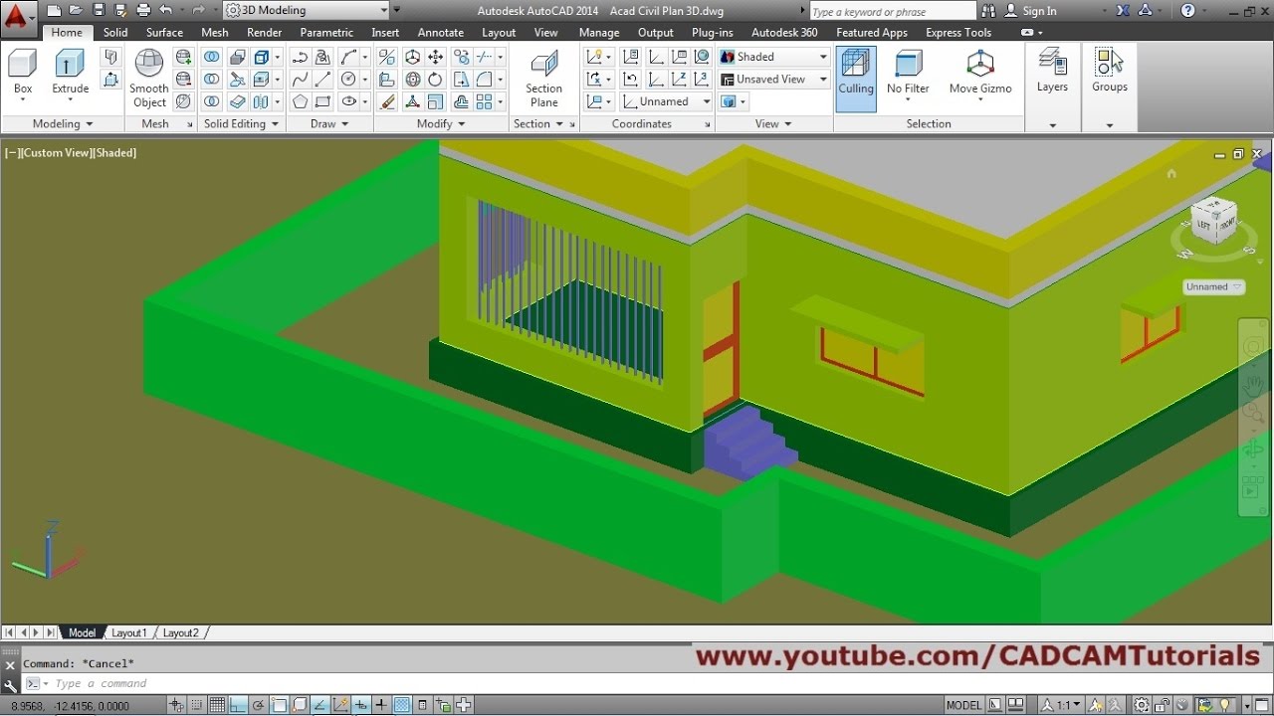Image resolution: width=1274 pixels, height=716 pixels.
Task: Click the Open file icon in Quick Access toolbar
Action: [76, 10]
